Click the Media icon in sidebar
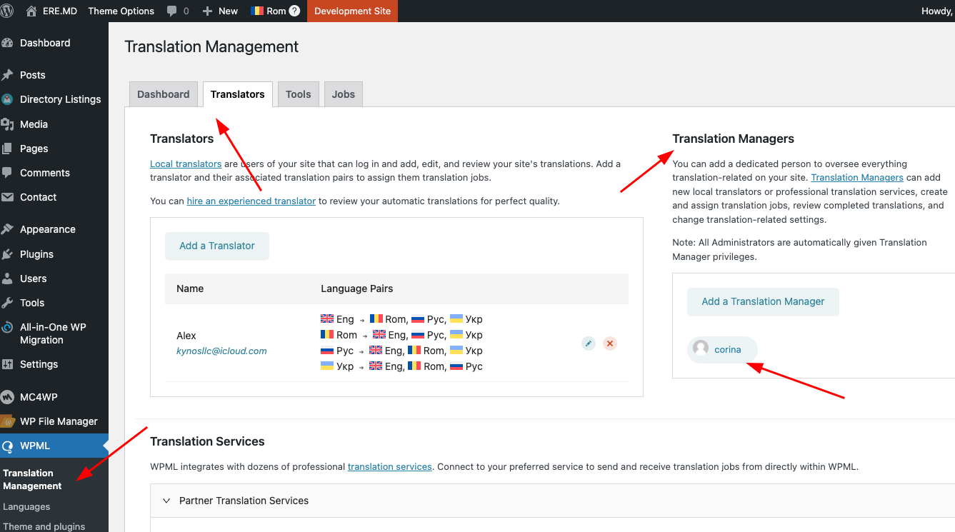Screen dimensions: 955x532 click(8, 124)
